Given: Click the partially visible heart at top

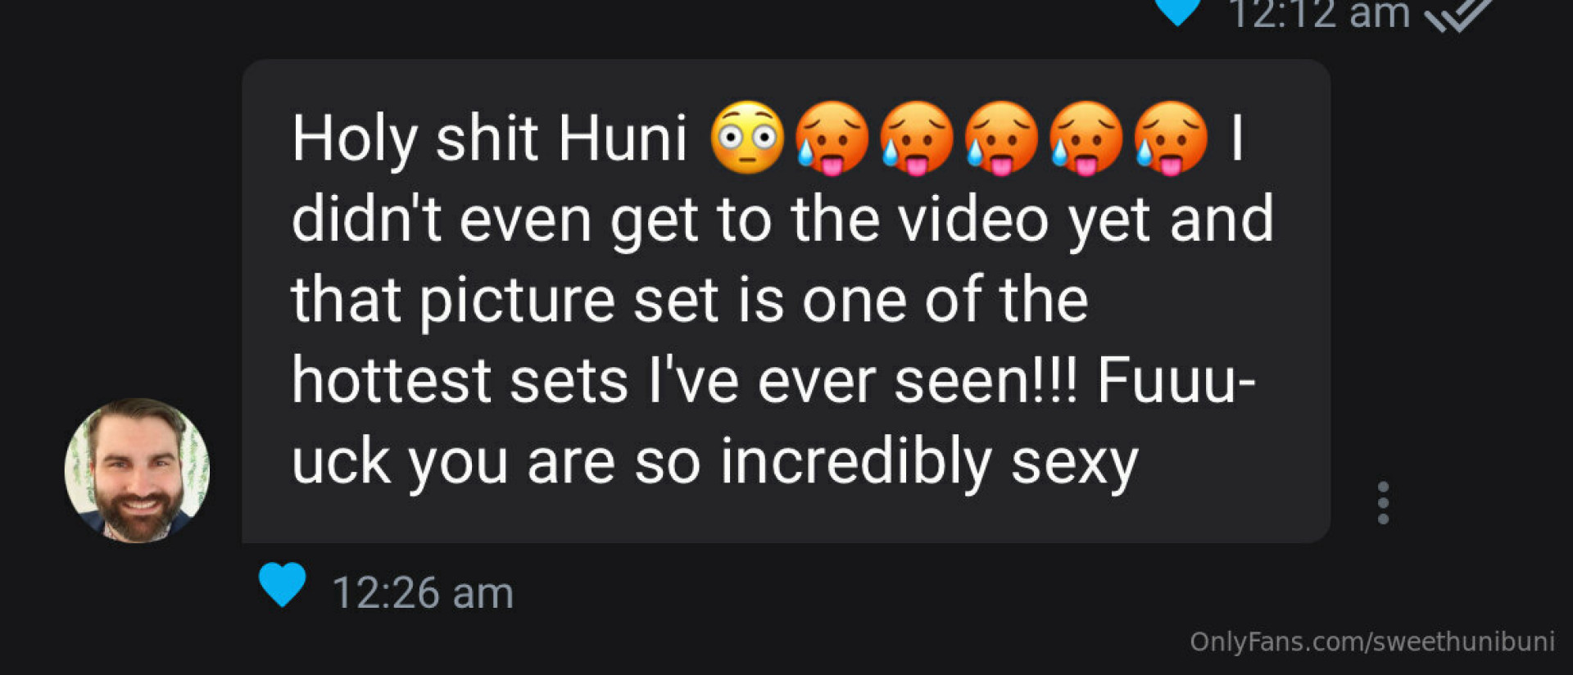Looking at the screenshot, I should (x=1177, y=11).
